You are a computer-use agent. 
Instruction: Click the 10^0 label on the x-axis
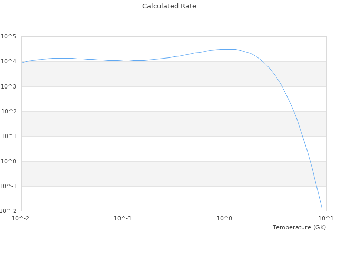click(225, 218)
